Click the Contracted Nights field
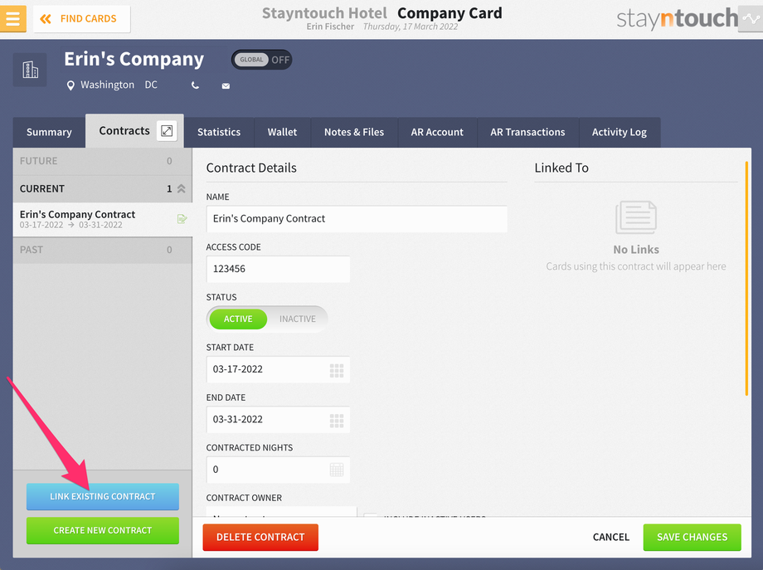 pos(278,470)
